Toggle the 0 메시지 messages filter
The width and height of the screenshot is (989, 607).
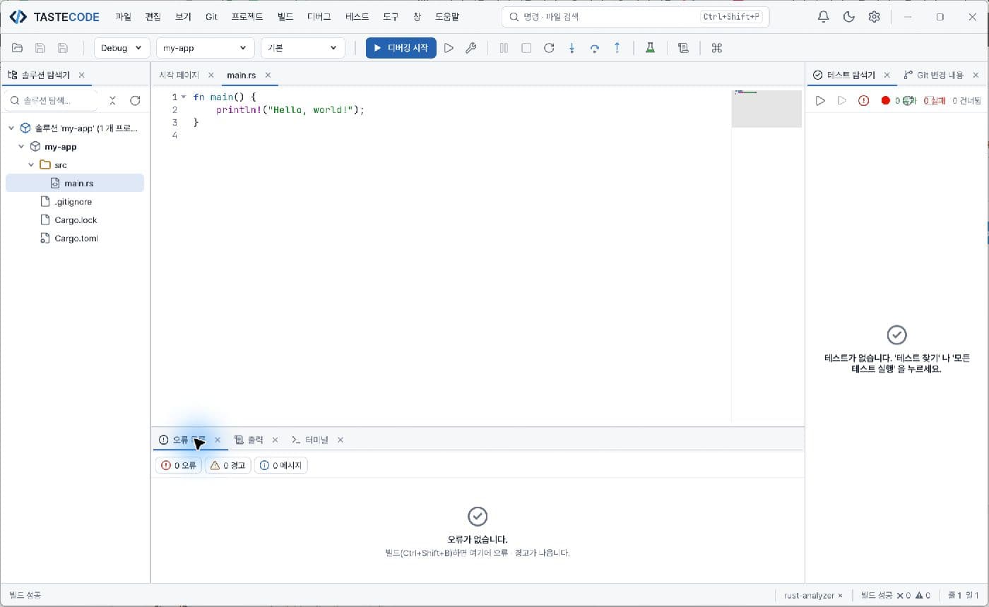[x=280, y=465]
